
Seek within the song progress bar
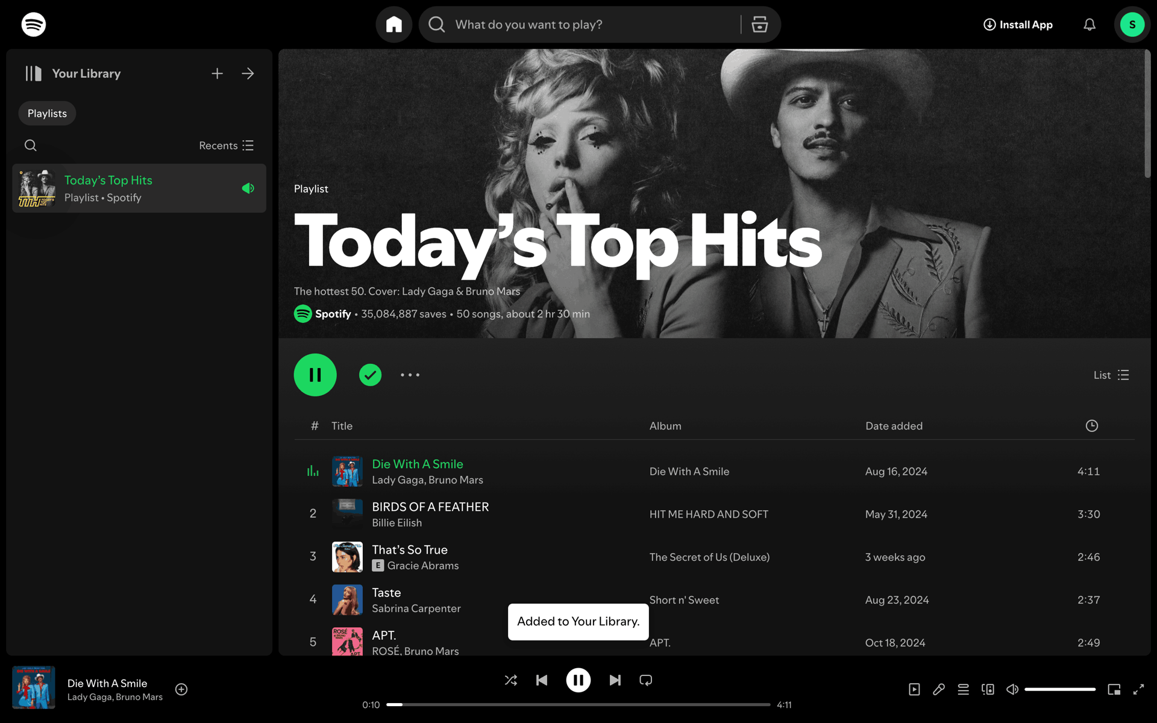(x=578, y=704)
